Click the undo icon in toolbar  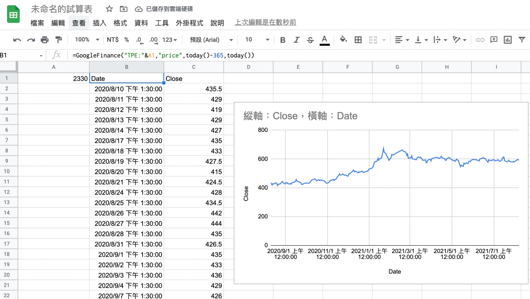(17, 40)
